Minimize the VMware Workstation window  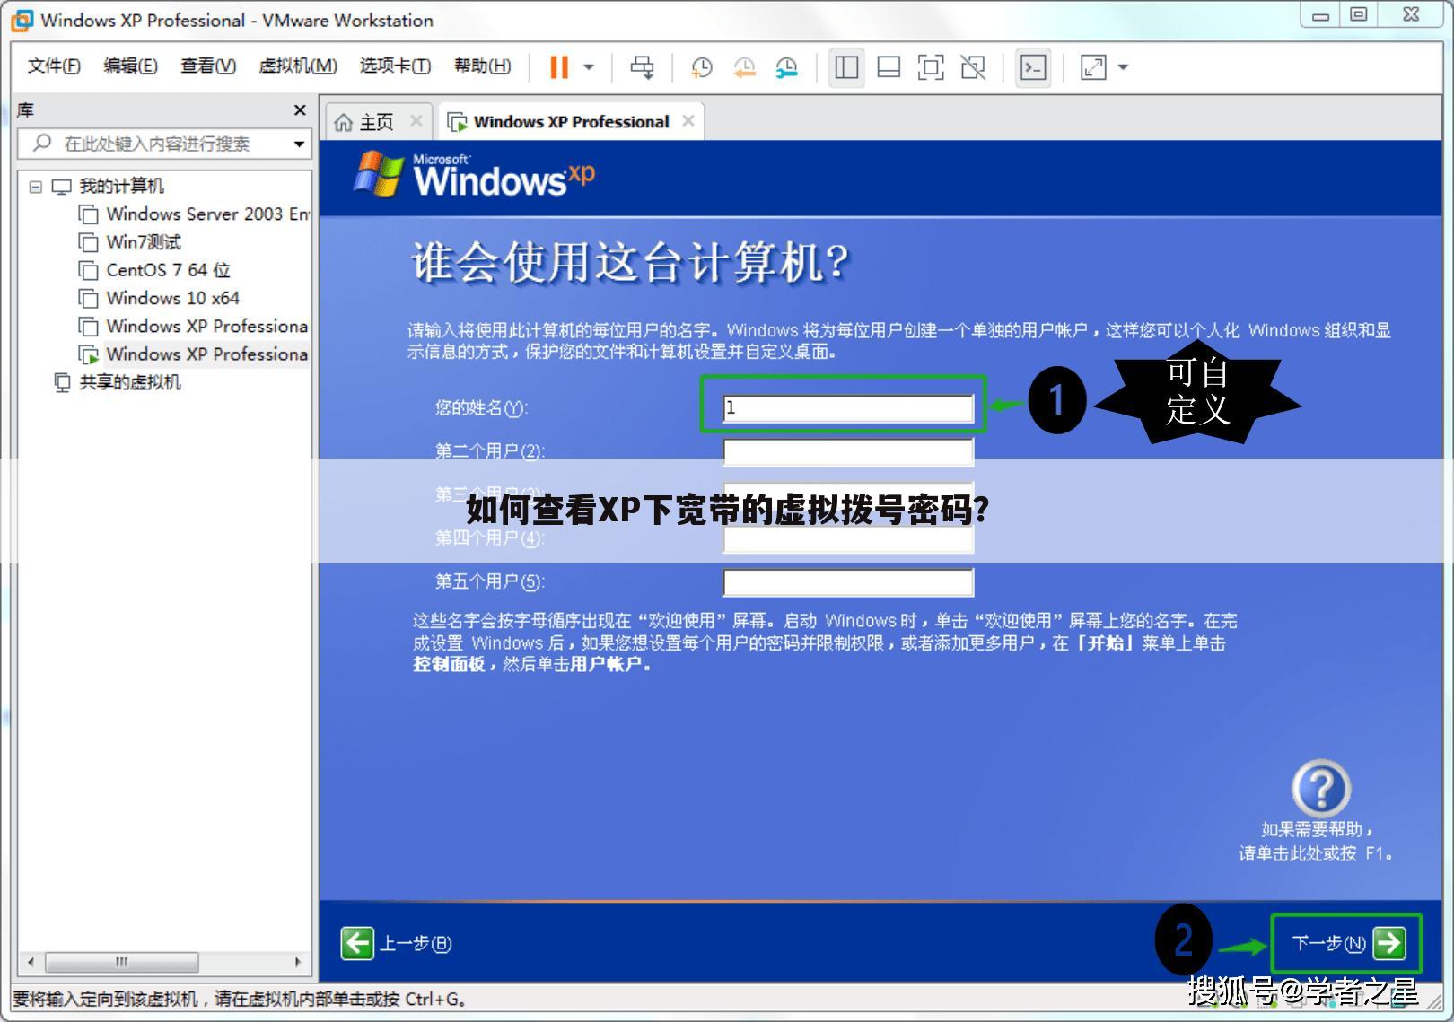tap(1320, 15)
